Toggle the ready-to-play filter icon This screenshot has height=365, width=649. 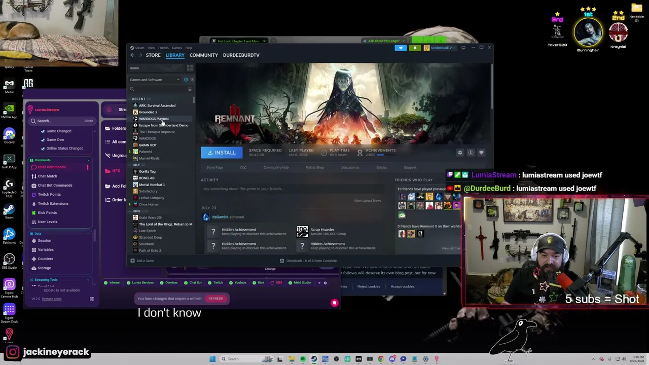click(x=191, y=80)
